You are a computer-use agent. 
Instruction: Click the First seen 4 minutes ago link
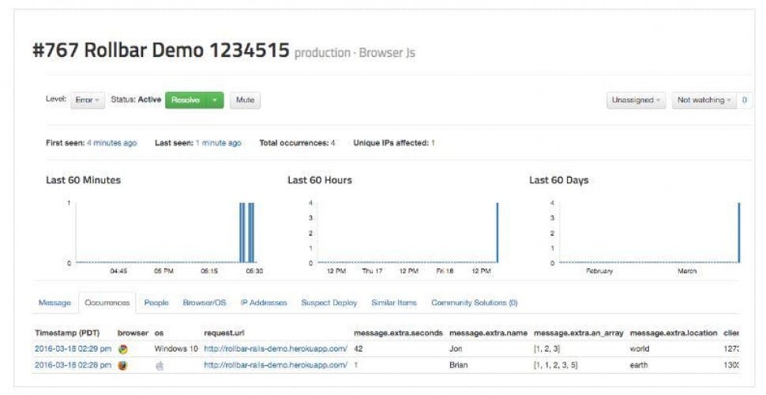pos(112,143)
